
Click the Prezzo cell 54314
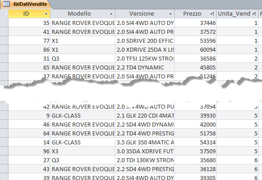coord(196,142)
